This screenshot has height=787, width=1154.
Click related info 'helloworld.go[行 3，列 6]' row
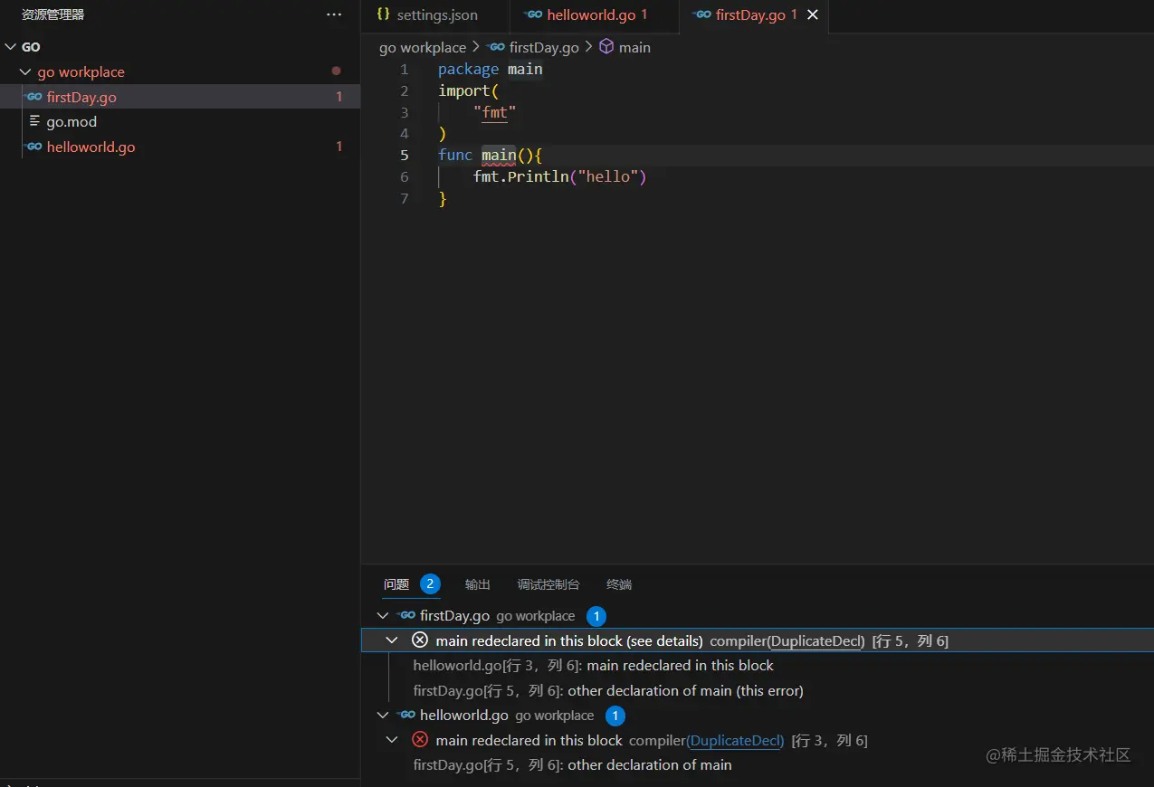click(x=758, y=666)
